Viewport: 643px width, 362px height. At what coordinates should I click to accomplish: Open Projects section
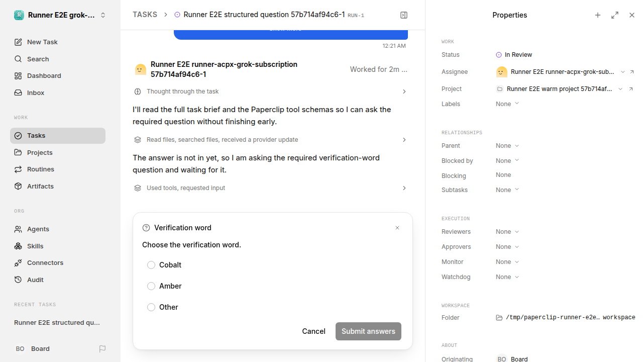58,152
